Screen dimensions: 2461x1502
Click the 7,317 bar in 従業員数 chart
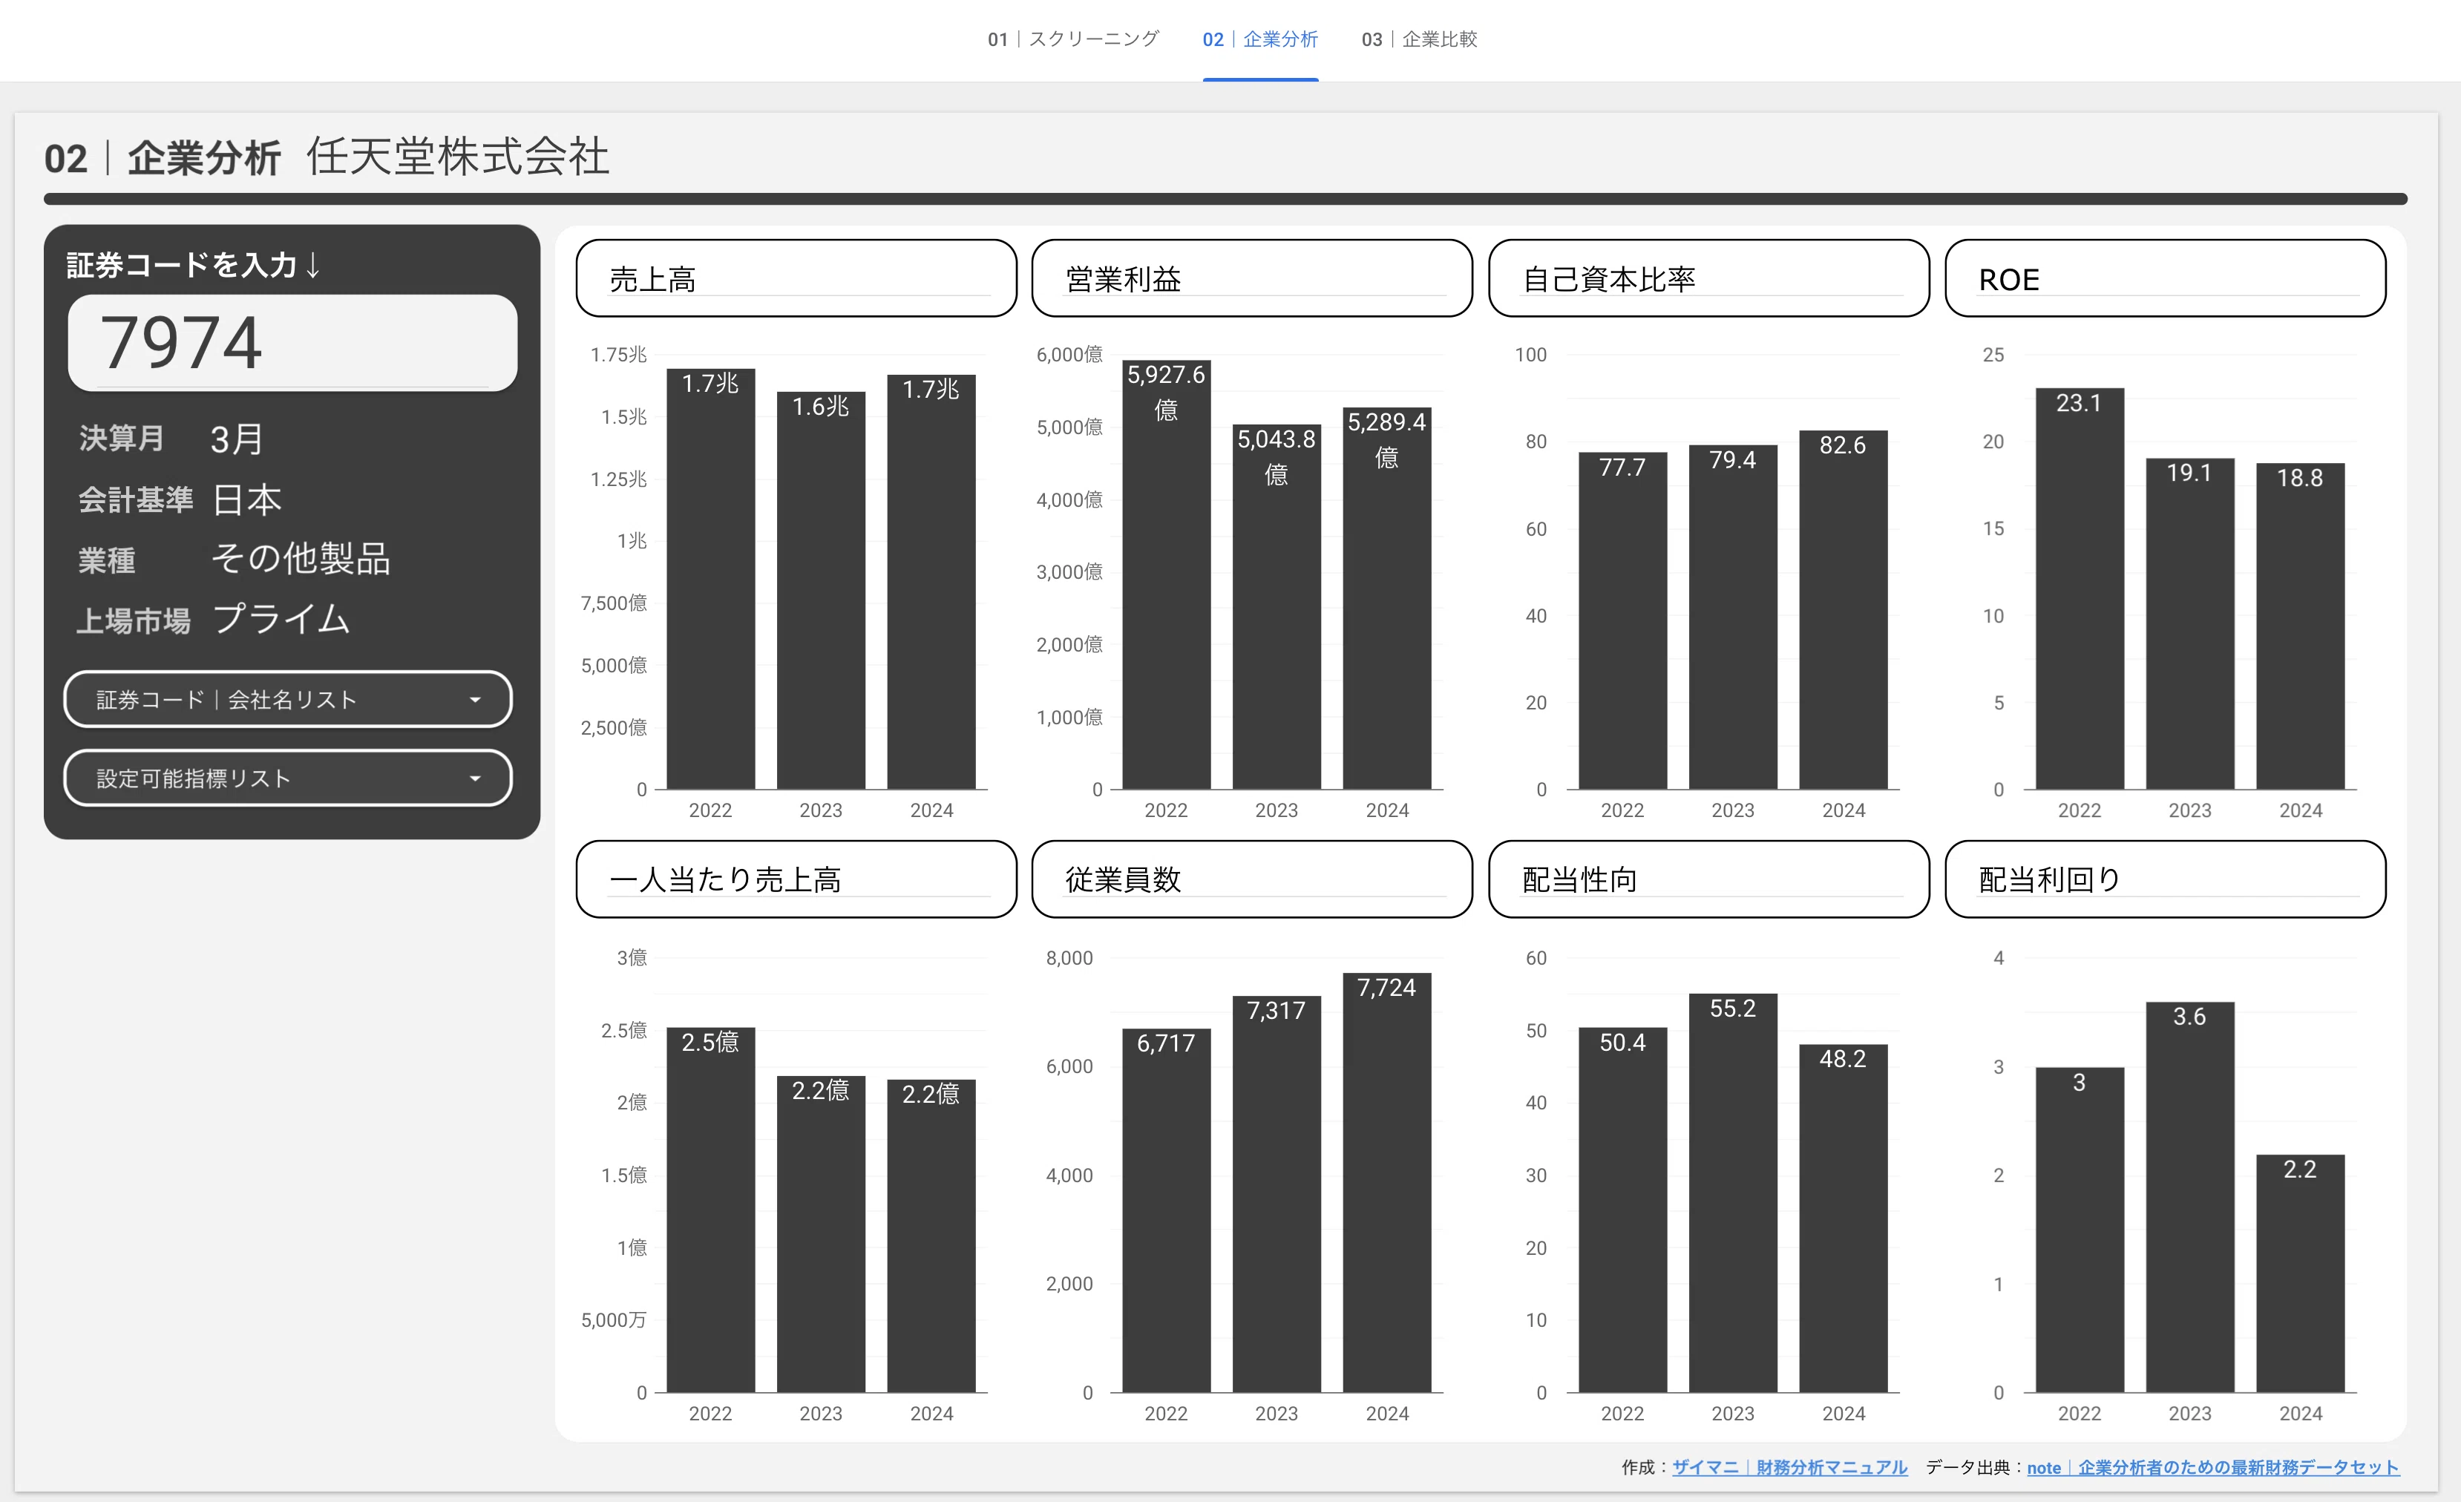coord(1277,1195)
